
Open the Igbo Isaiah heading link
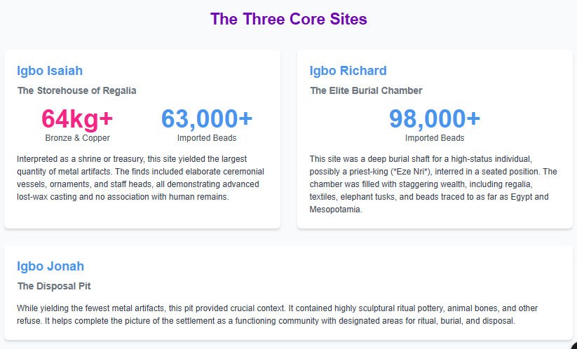pos(50,71)
